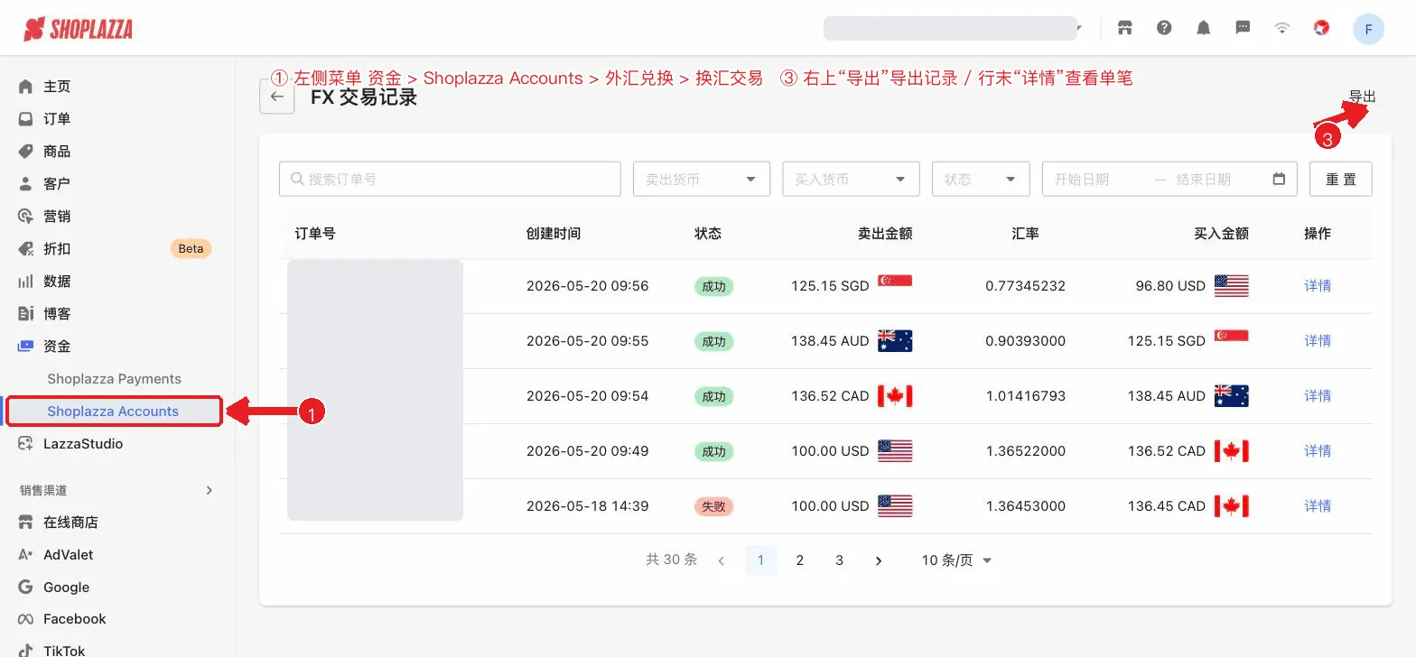Open the 卖出货币 dropdown

tap(702, 179)
